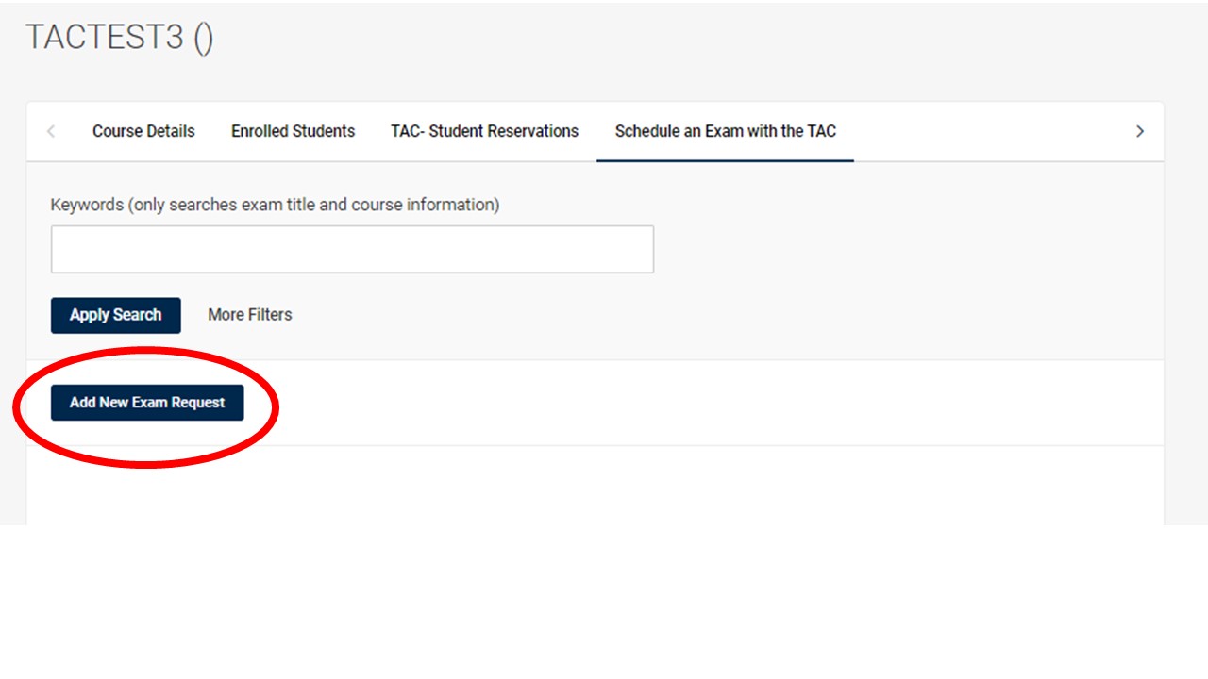View the Schedule an Exam with the TAC tab
1208x679 pixels.
pyautogui.click(x=725, y=131)
